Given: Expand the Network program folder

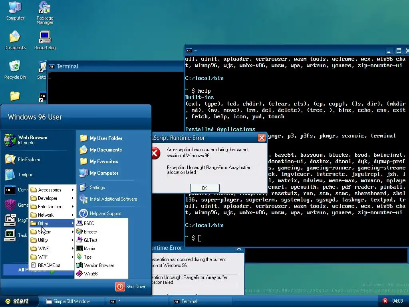Looking at the screenshot, I should (52, 215).
